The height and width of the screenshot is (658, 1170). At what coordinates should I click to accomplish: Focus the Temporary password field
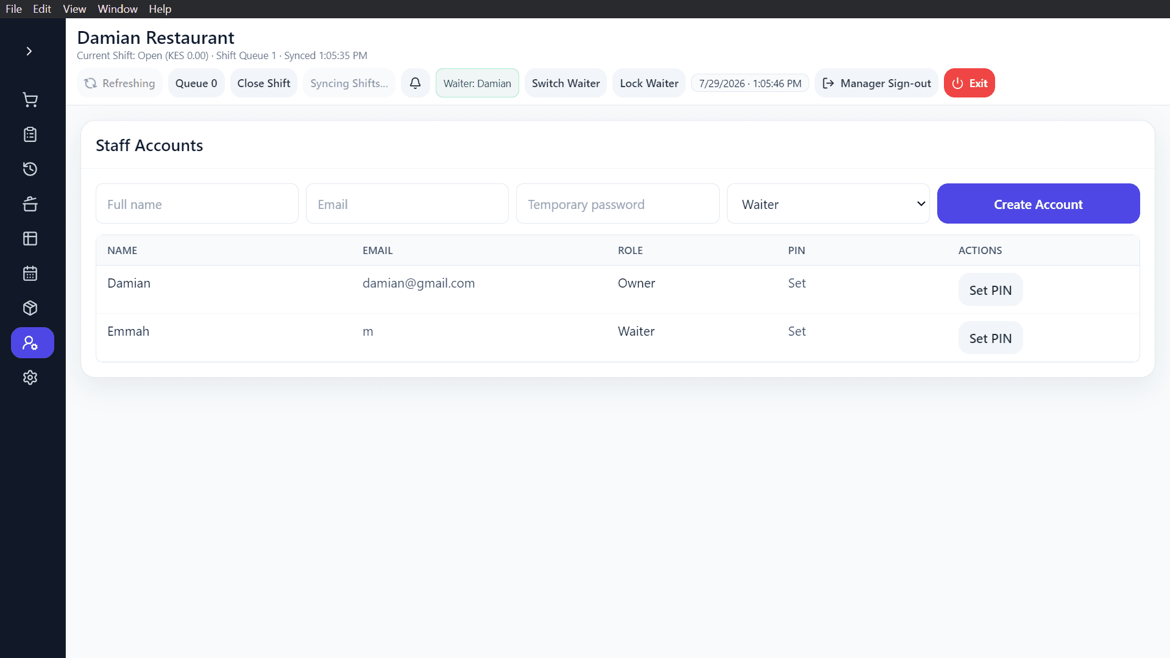coord(617,204)
